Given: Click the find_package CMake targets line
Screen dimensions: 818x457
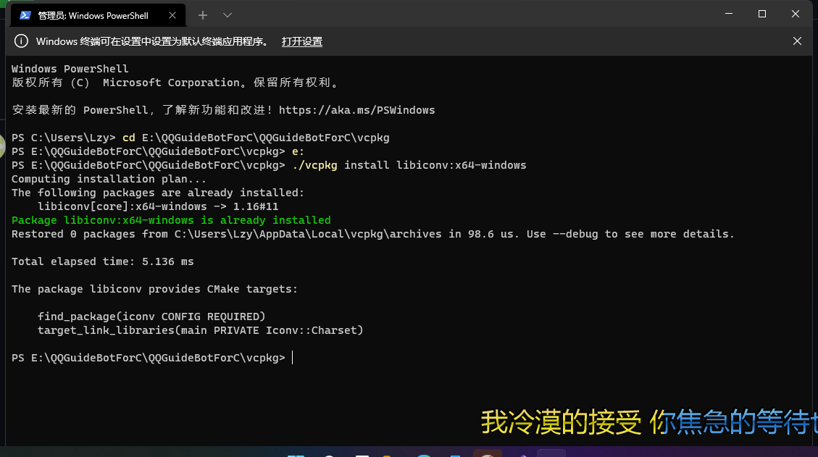Looking at the screenshot, I should click(151, 316).
